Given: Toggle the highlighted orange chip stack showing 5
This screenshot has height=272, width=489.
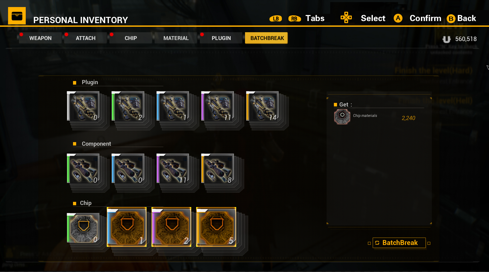Looking at the screenshot, I should pos(216,227).
